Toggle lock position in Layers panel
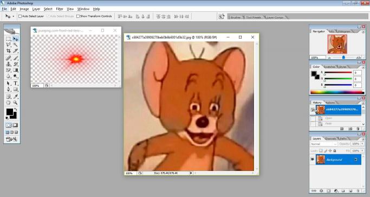370x197 pixels. 330,151
